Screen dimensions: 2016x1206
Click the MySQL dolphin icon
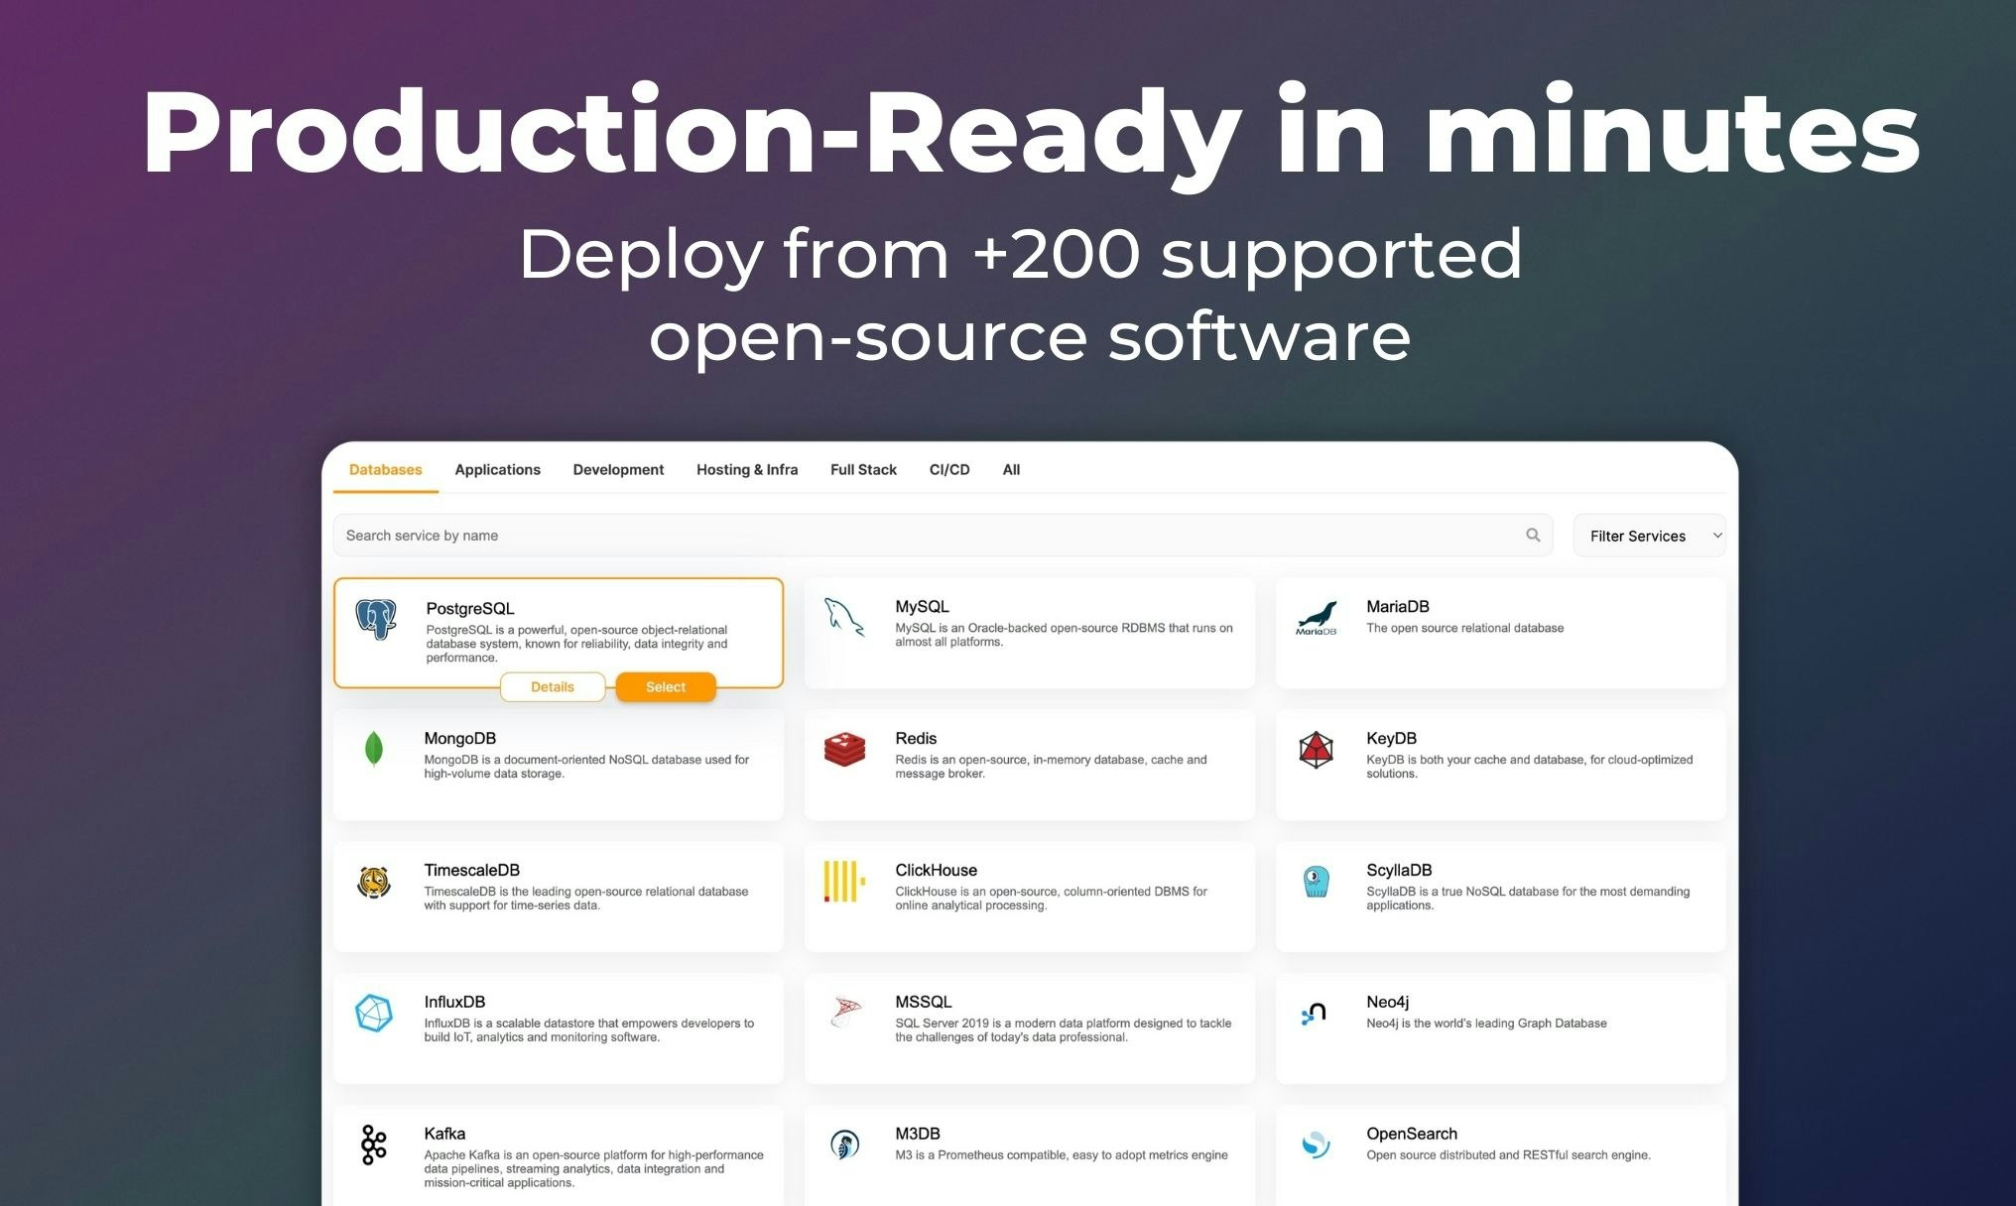[844, 617]
